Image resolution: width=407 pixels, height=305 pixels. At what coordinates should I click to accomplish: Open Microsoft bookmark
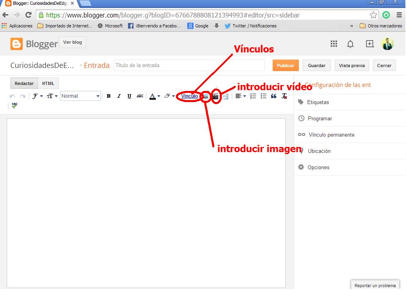(x=110, y=26)
